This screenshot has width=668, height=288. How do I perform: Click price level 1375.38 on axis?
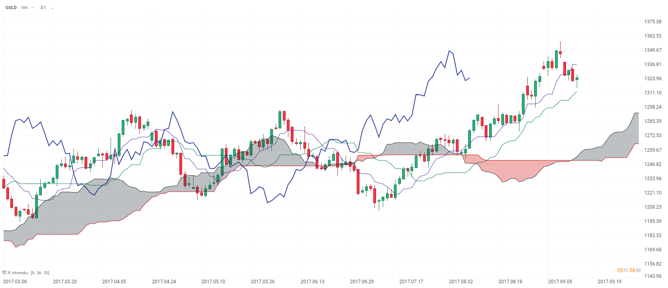coord(653,22)
